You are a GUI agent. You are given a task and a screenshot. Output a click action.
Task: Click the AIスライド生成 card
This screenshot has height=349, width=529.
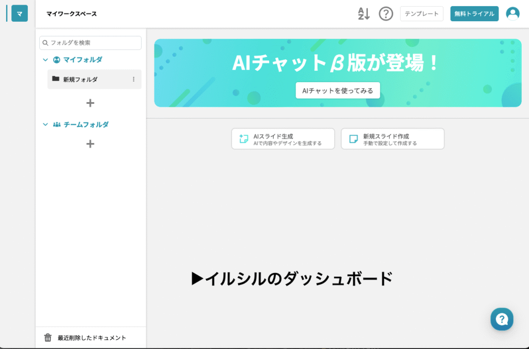coord(283,139)
